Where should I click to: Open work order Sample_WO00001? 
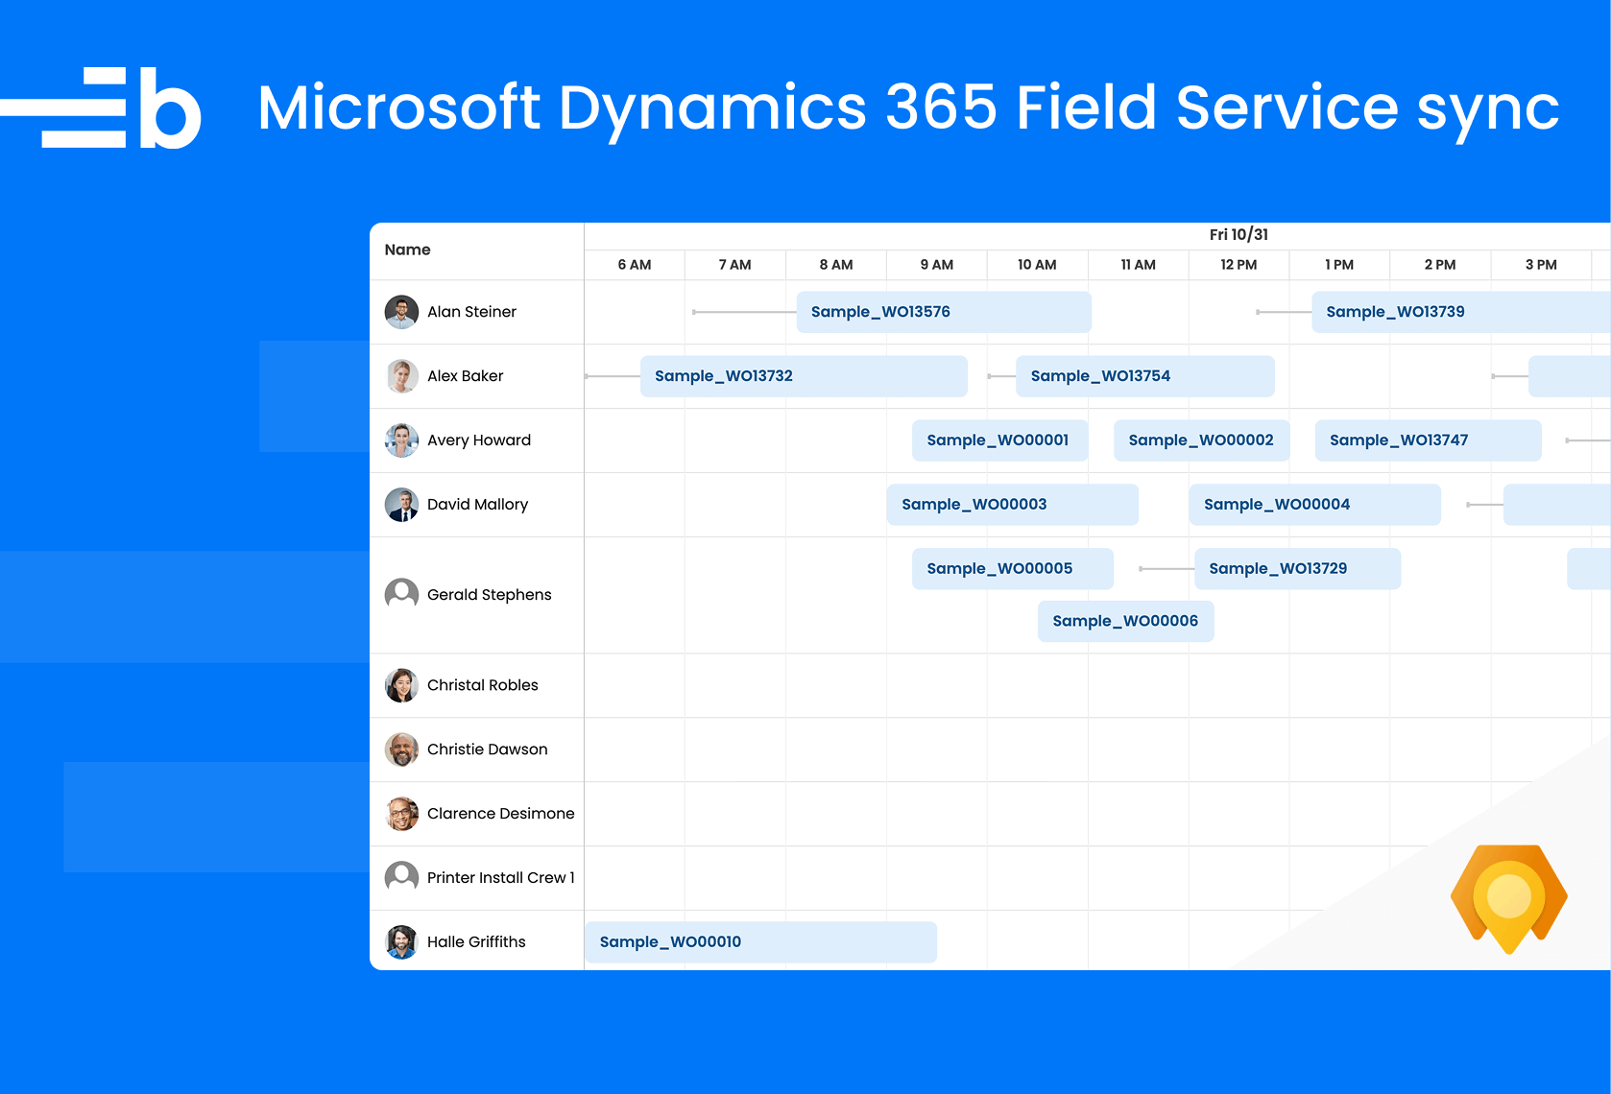click(x=998, y=440)
